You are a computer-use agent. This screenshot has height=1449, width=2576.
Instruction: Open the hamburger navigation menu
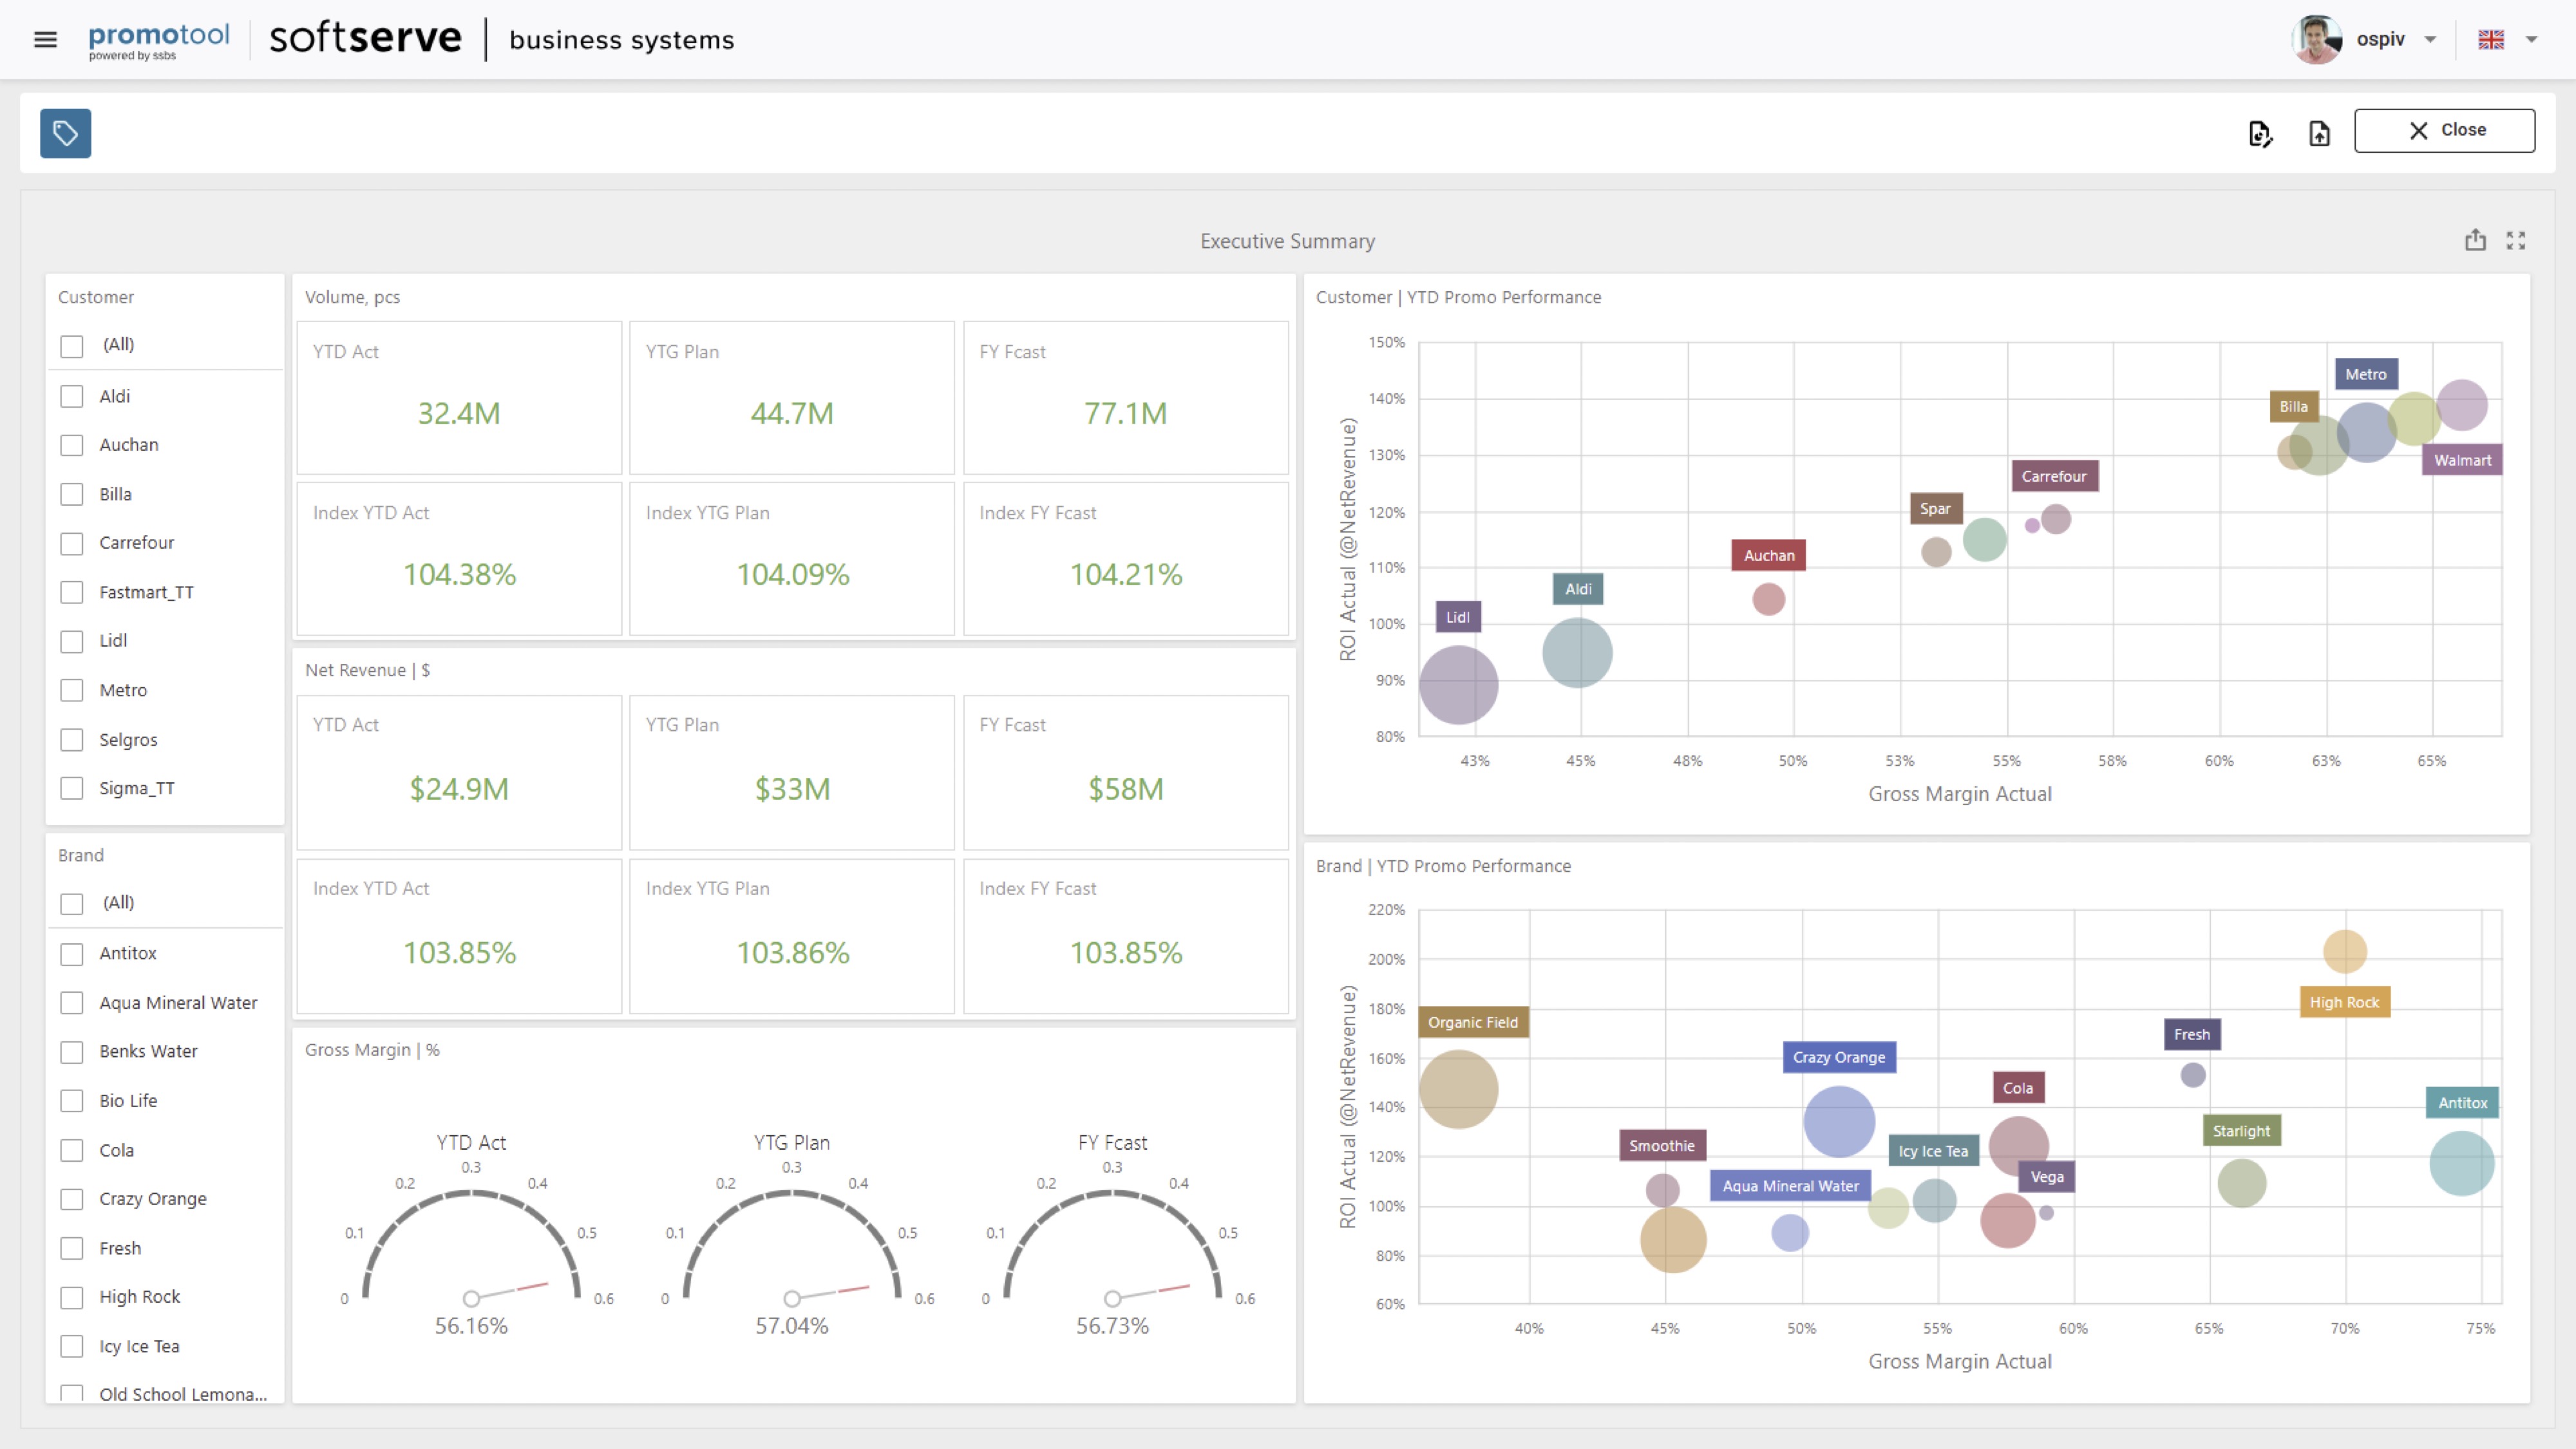45,40
